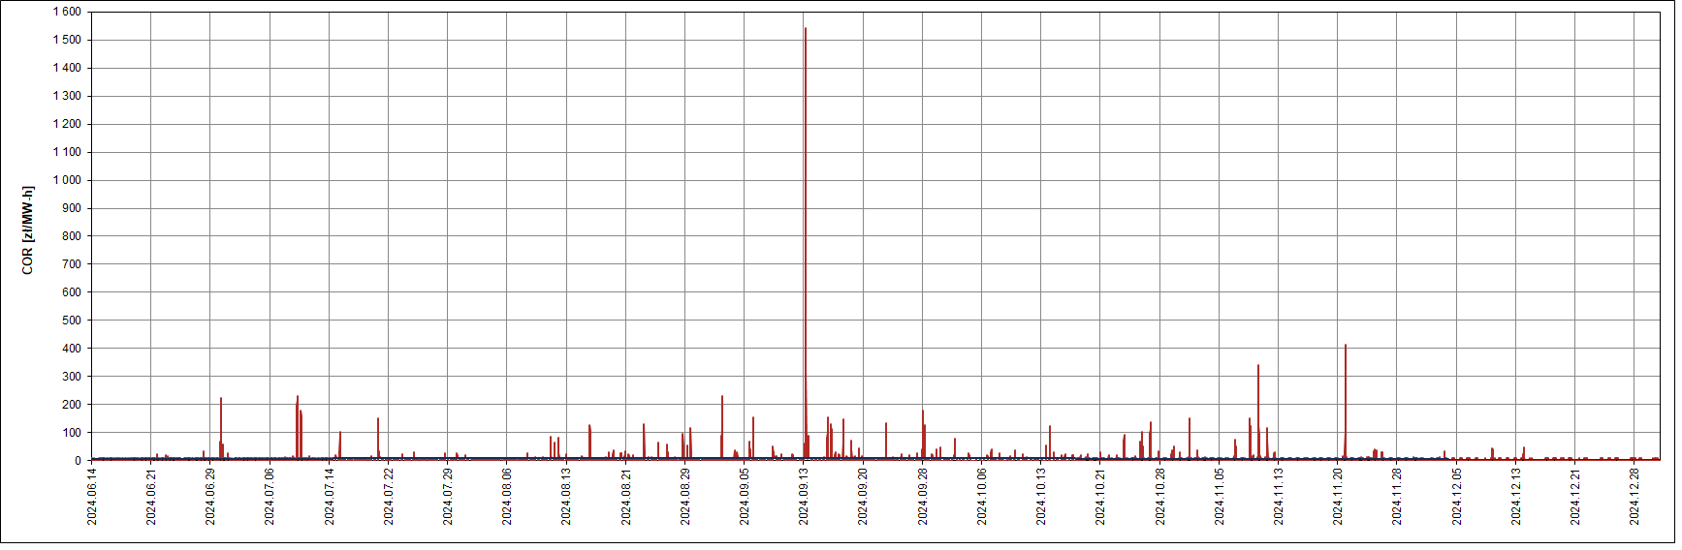The height and width of the screenshot is (550, 1682).
Task: Click the 1 100 y-axis value
Action: 67,152
